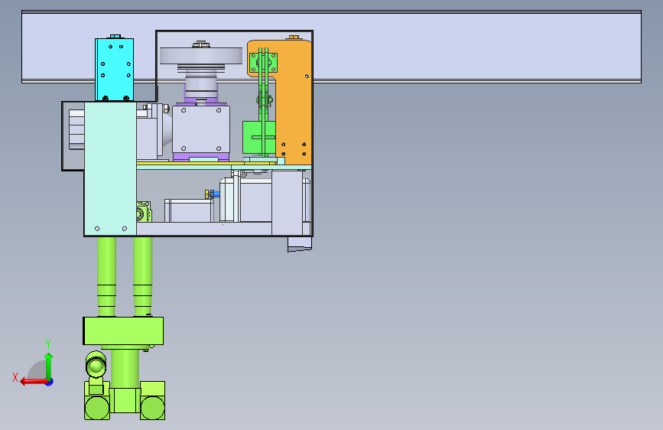Pick the purple mounting base under the gearbox
This screenshot has width=663, height=430.
click(x=201, y=157)
